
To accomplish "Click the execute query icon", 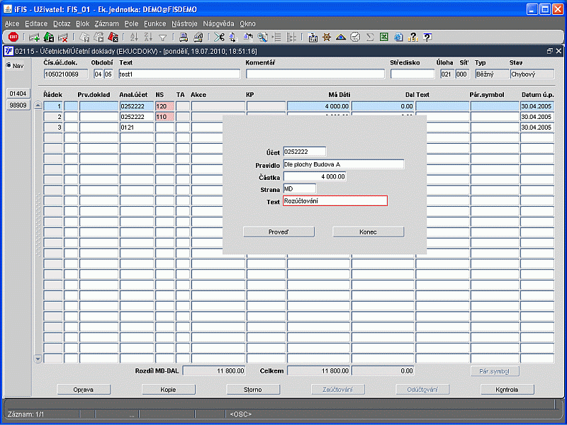I will coord(99,37).
